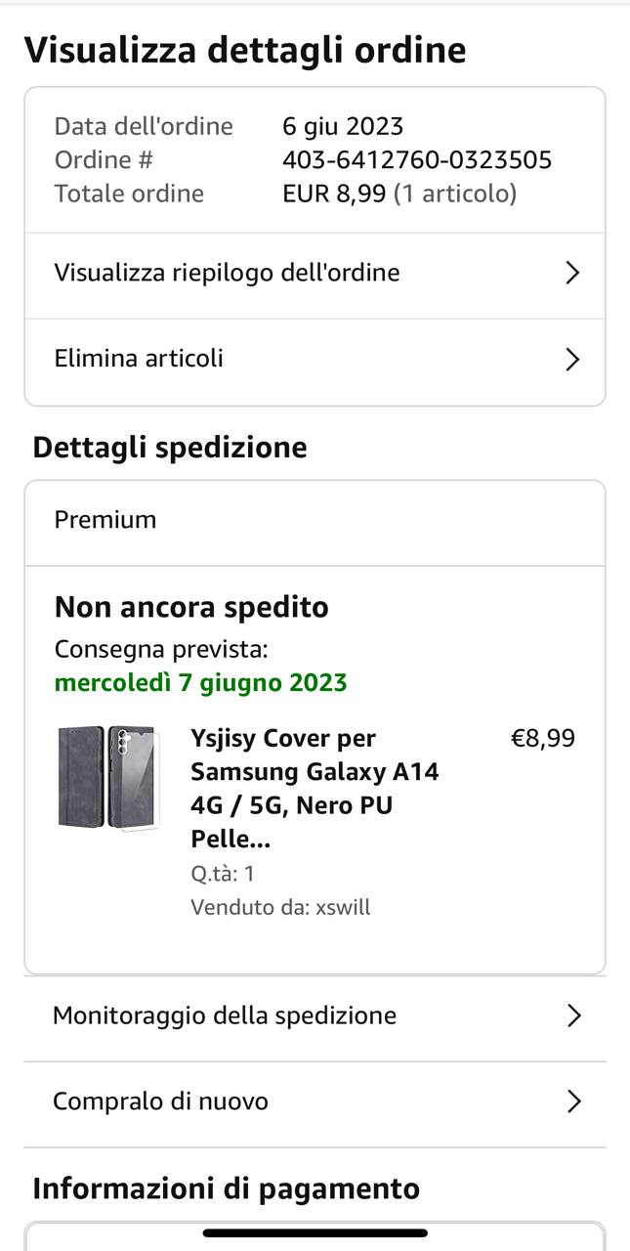Tap the €8,99 item price
The width and height of the screenshot is (630, 1251).
pyautogui.click(x=543, y=739)
